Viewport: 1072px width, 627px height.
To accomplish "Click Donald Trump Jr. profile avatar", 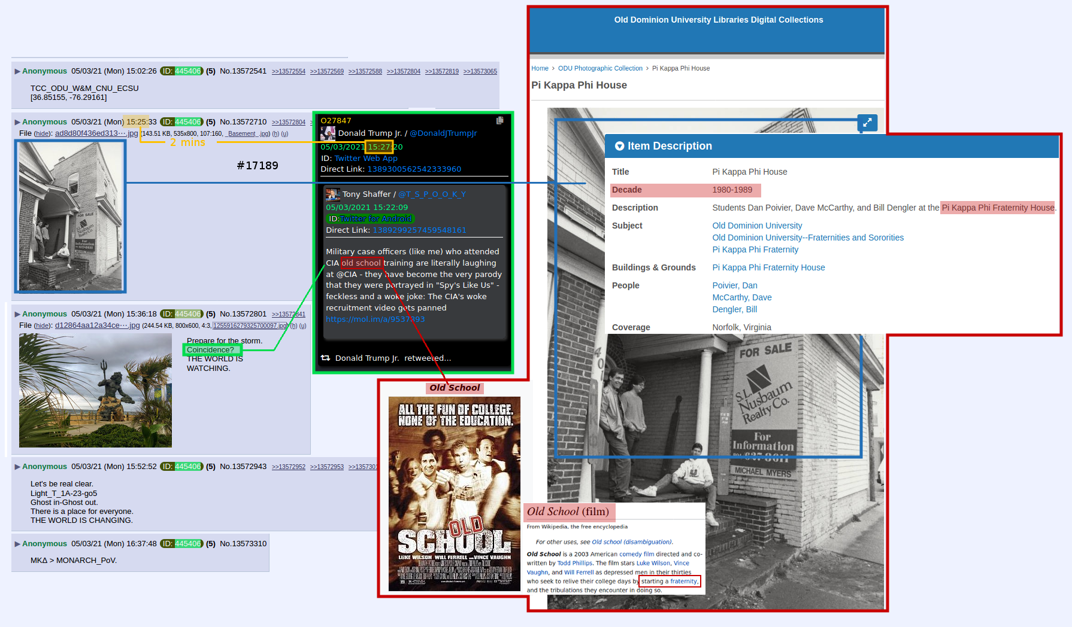I will click(x=328, y=133).
